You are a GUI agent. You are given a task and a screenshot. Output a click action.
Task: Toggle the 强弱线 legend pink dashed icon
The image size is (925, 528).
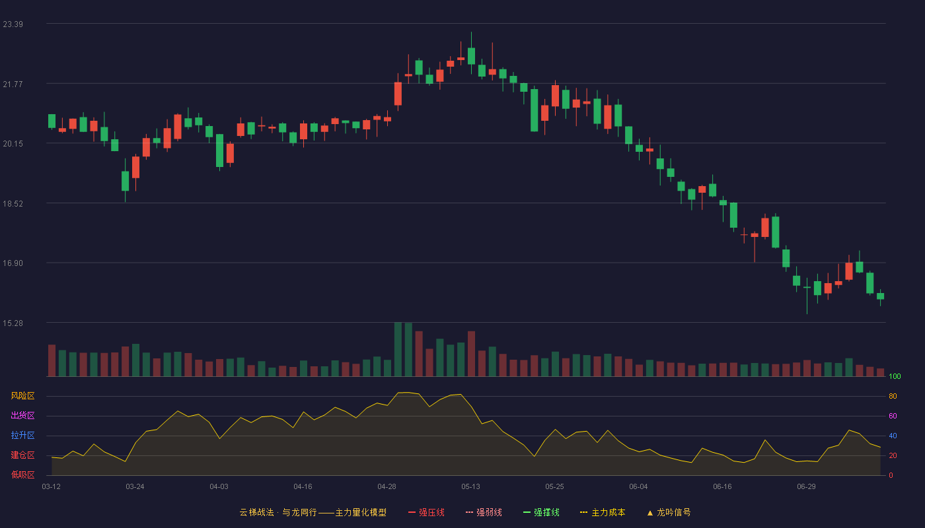[x=469, y=512]
